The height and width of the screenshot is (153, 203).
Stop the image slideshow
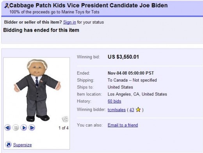[16, 128]
